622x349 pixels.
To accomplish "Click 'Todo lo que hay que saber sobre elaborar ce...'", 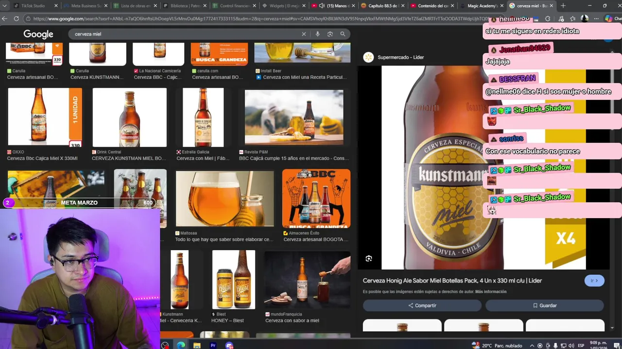I will [224, 239].
